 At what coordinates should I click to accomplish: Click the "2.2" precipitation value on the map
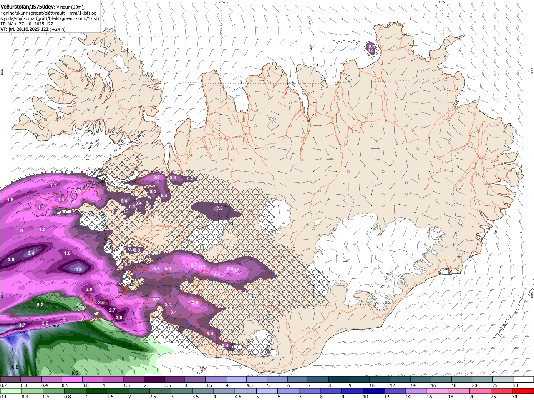(45, 323)
